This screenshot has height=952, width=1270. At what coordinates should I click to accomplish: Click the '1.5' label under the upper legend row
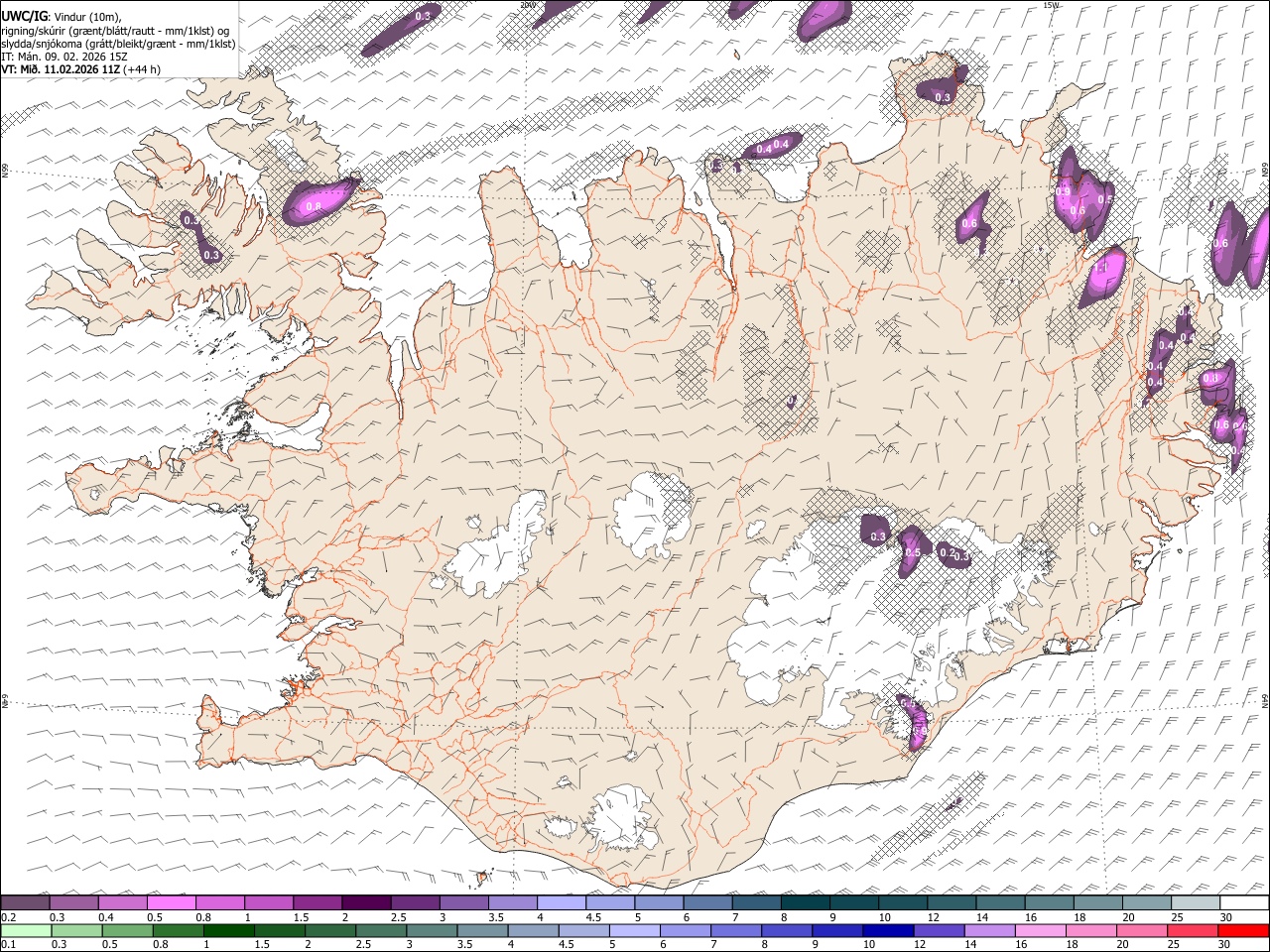(300, 917)
